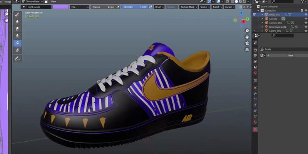Viewport: 308px width, 154px height.
Task: Click the light purple color swatch
Action: click(61, 7)
